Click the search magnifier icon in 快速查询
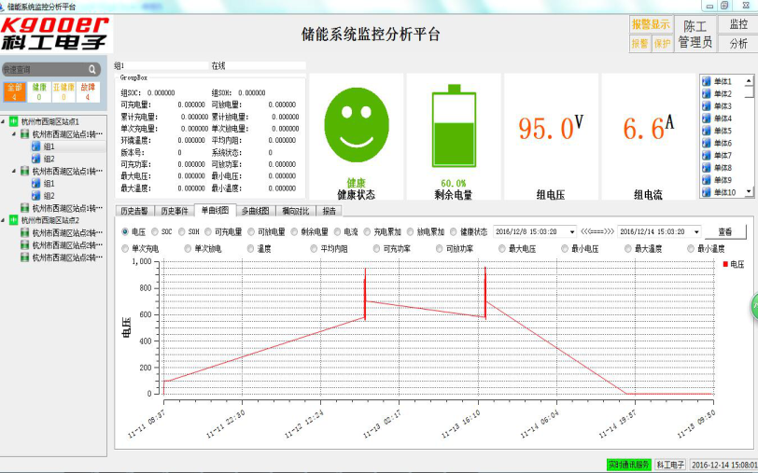758x473 pixels. coord(92,69)
